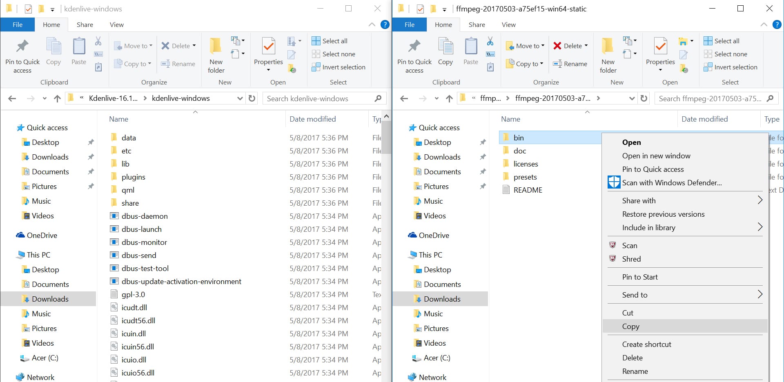Open File menu in ffmpeg window

pyautogui.click(x=410, y=24)
